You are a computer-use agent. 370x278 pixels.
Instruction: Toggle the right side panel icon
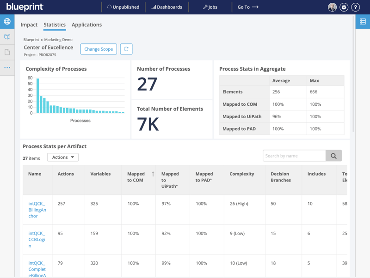point(363,22)
